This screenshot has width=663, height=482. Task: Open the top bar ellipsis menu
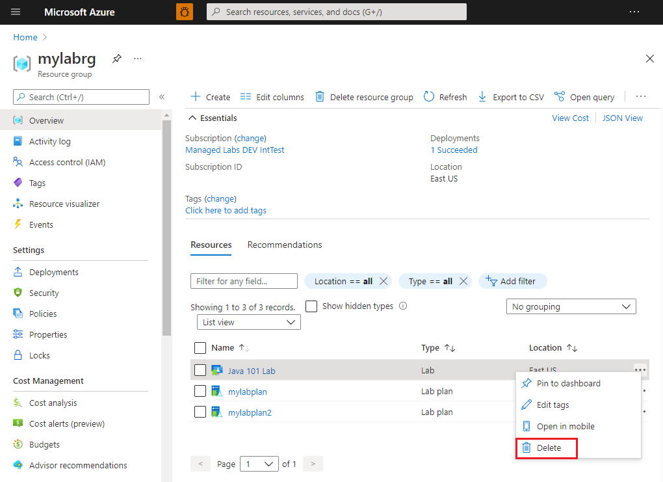pyautogui.click(x=634, y=12)
